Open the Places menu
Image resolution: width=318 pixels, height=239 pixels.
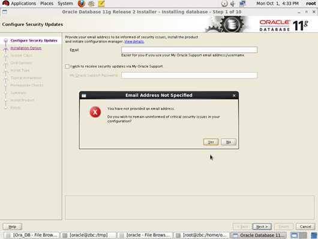point(47,4)
